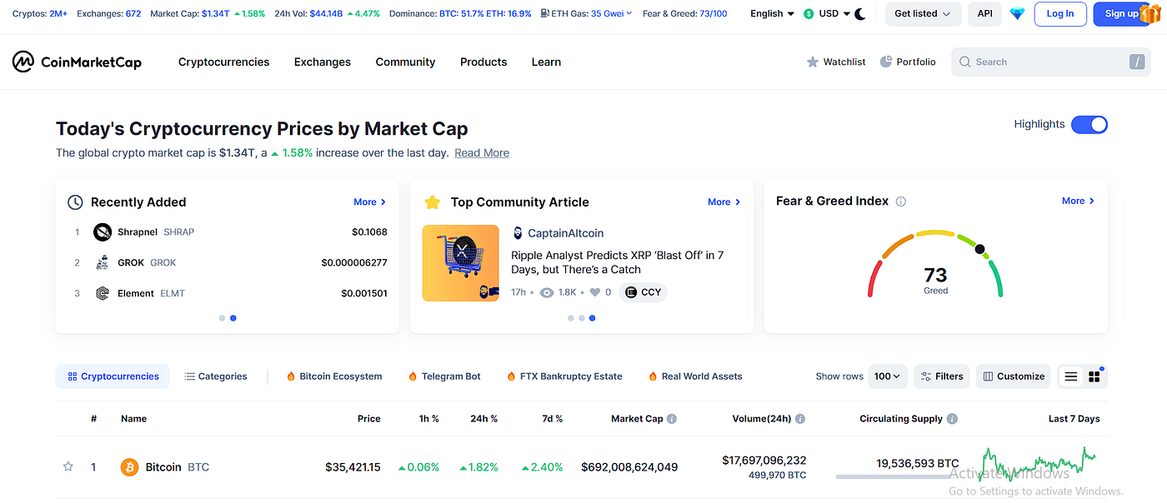
Task: Click Bitcoin Last 7 Days sparkline chart
Action: pyautogui.click(x=1039, y=464)
